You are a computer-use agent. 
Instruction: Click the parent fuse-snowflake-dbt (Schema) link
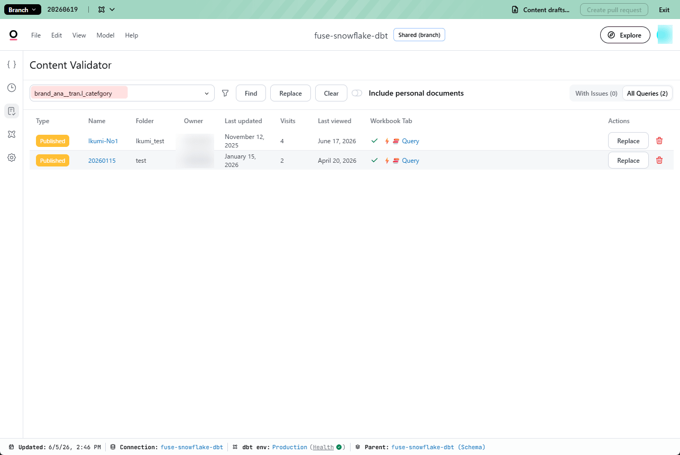[438, 447]
